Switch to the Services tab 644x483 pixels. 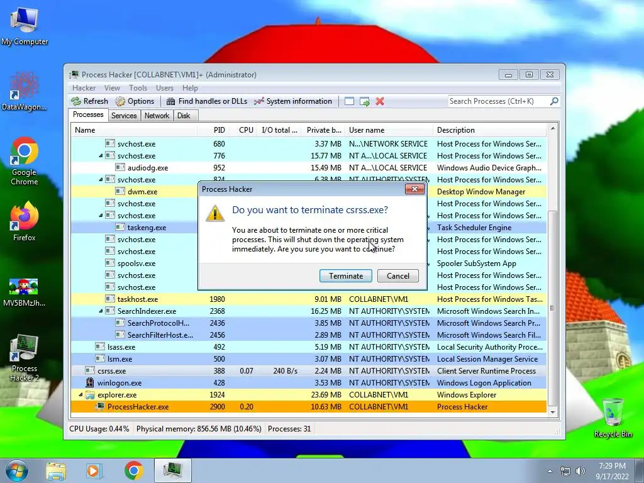(124, 116)
